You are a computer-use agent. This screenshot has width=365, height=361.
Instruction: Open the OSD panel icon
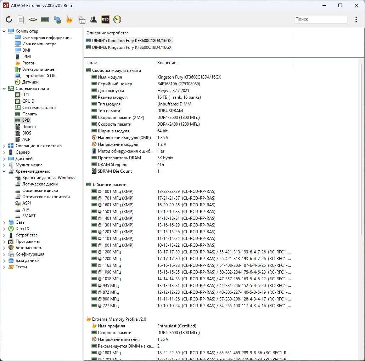pyautogui.click(x=105, y=19)
